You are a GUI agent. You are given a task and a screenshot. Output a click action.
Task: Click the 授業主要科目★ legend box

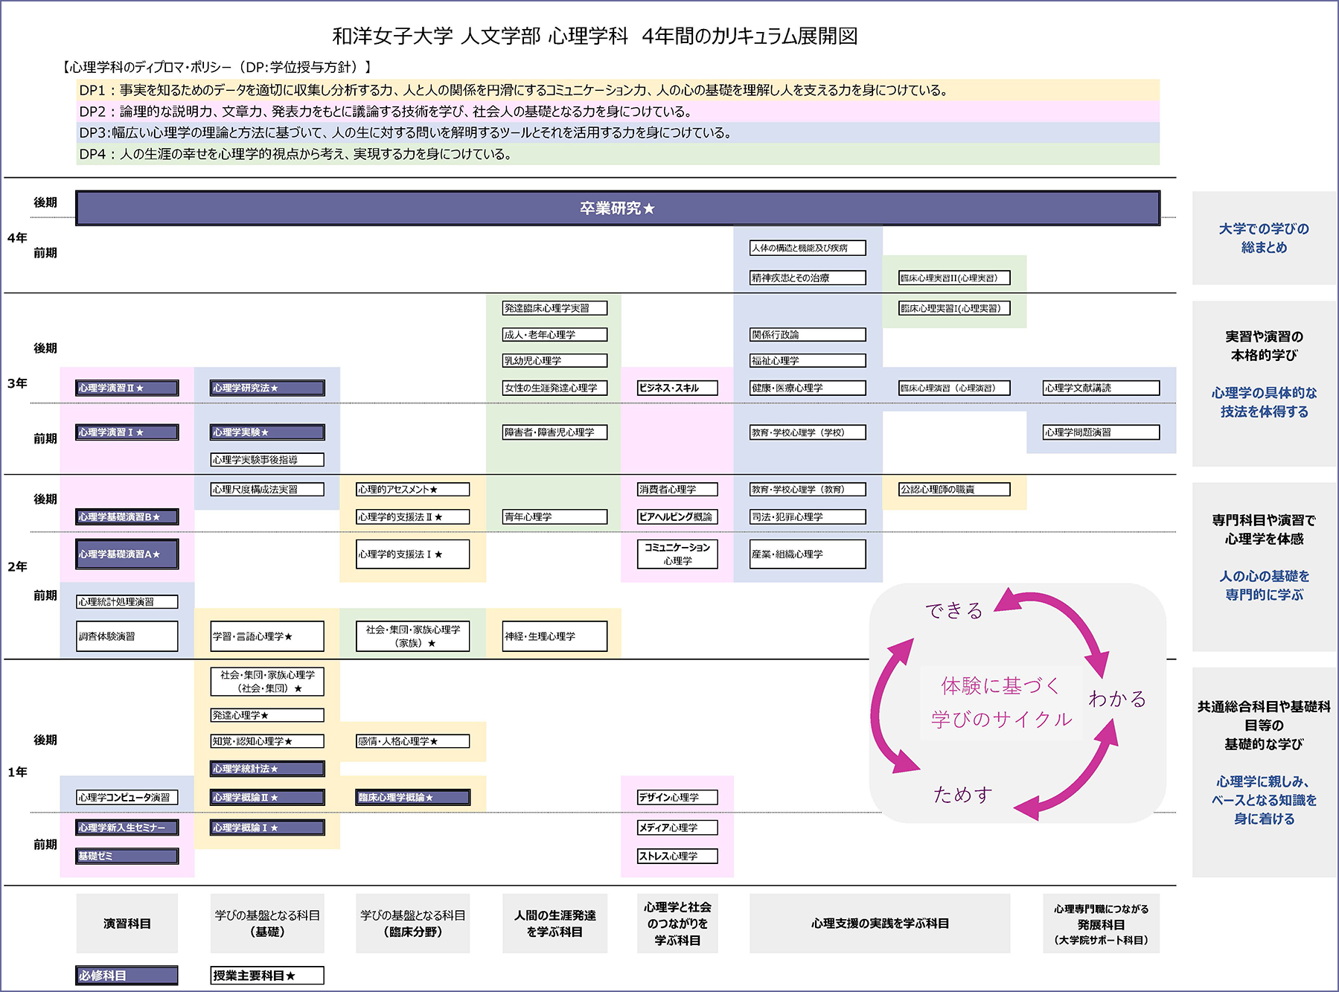click(x=267, y=976)
